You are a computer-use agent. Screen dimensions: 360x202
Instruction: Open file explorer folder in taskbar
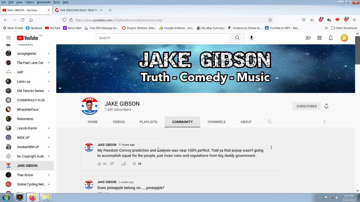point(46,198)
